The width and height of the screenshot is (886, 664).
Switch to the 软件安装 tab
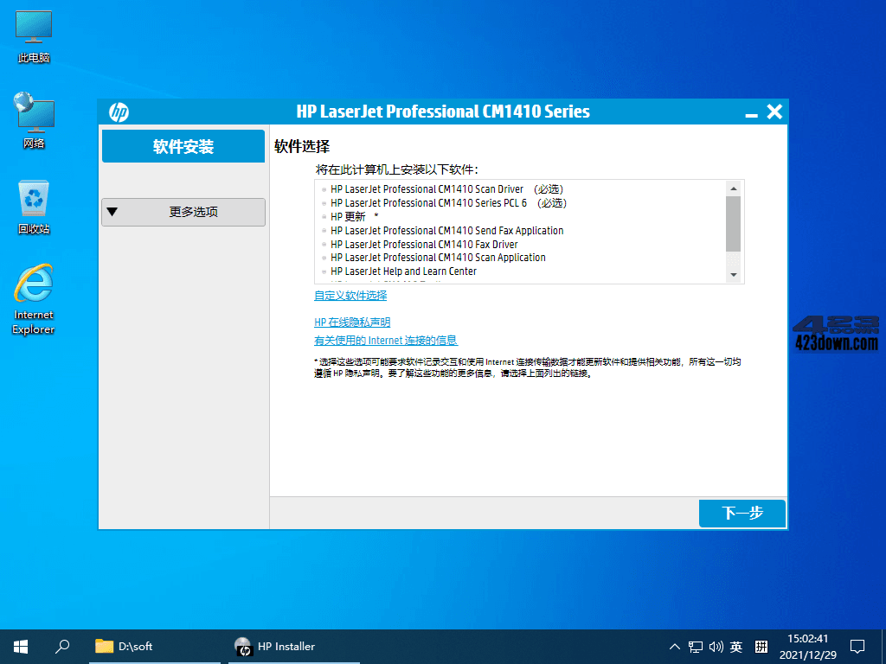pyautogui.click(x=183, y=145)
